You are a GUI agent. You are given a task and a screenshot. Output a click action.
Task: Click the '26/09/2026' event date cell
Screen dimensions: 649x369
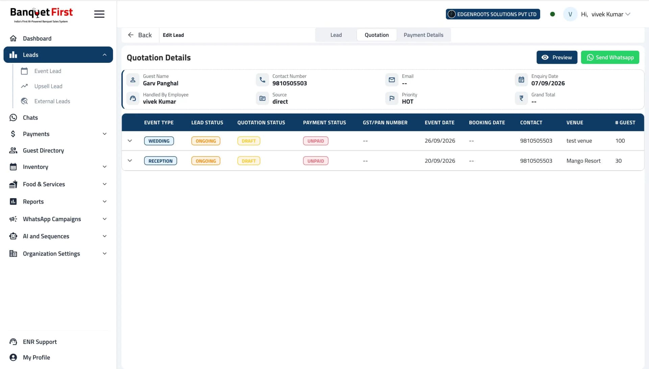[x=440, y=141]
